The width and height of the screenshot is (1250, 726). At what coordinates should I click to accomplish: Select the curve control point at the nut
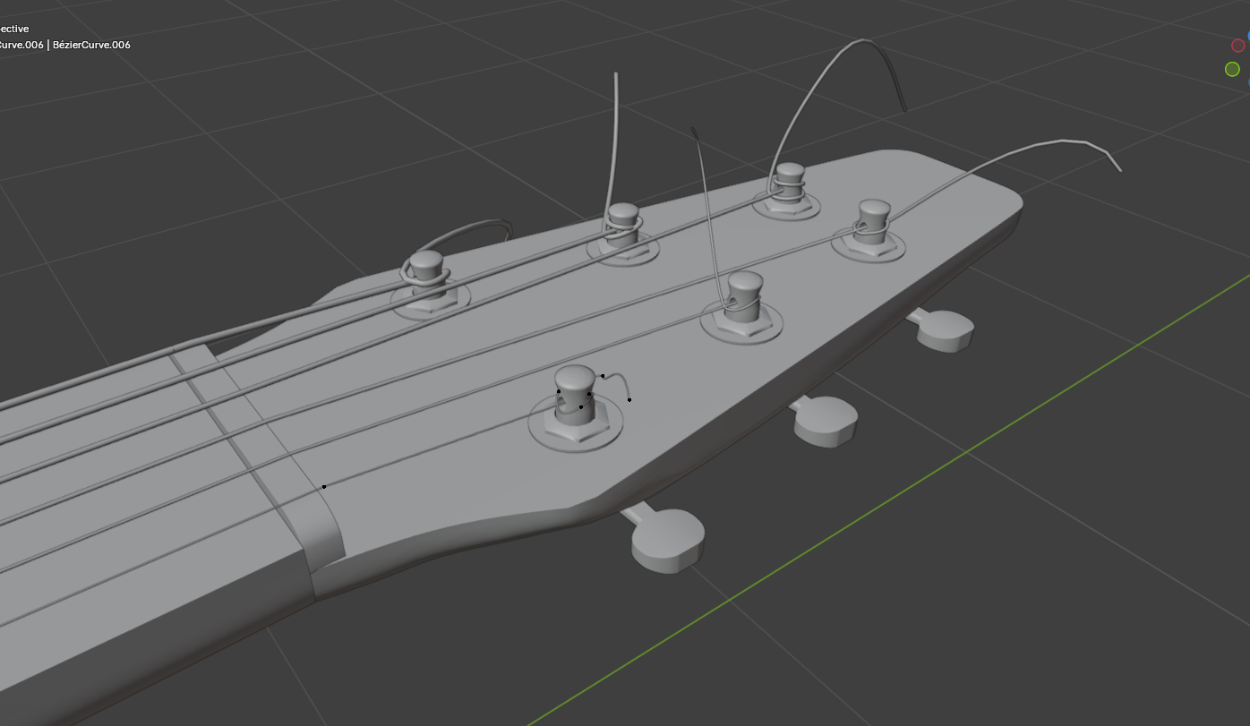(324, 487)
